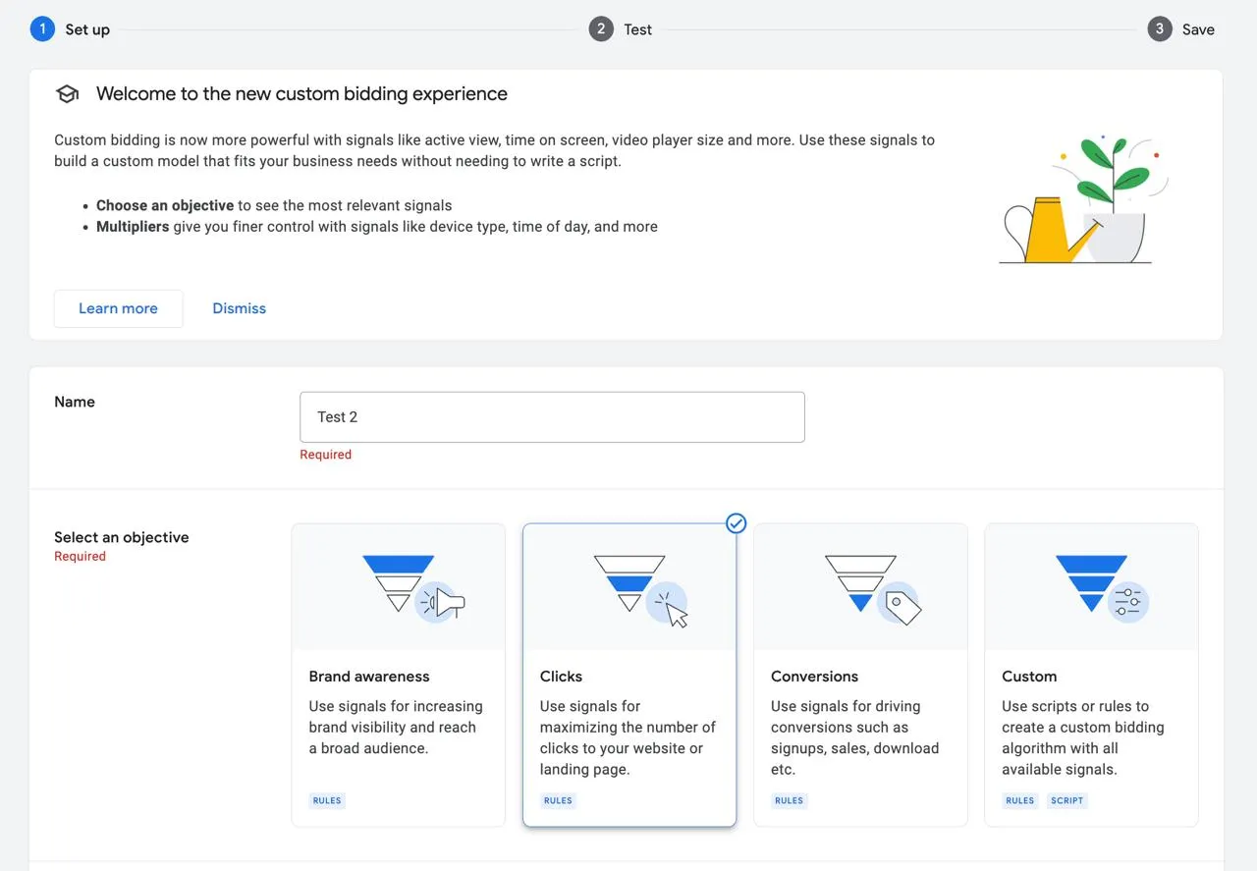Click the Learn more button

click(x=118, y=308)
